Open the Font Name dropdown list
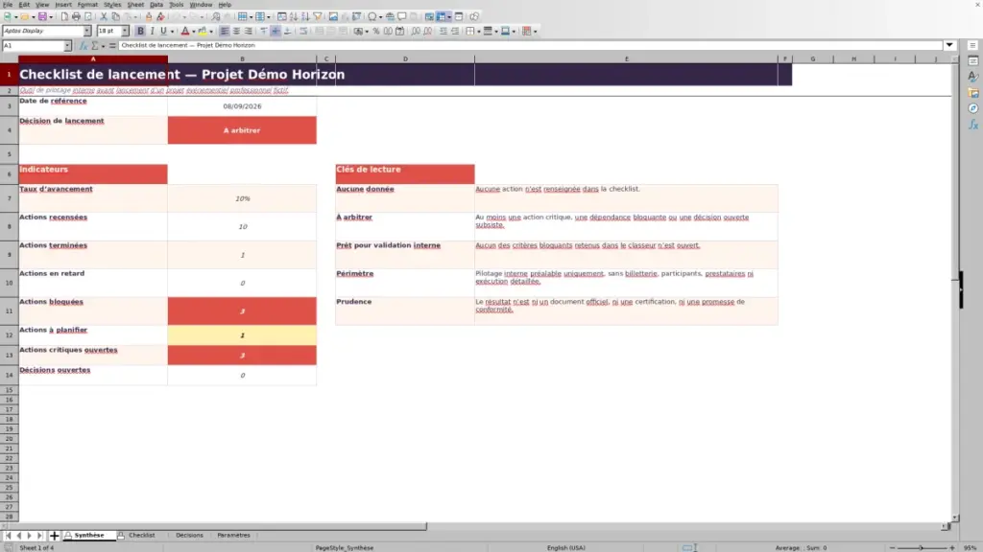This screenshot has height=552, width=983. pos(87,31)
